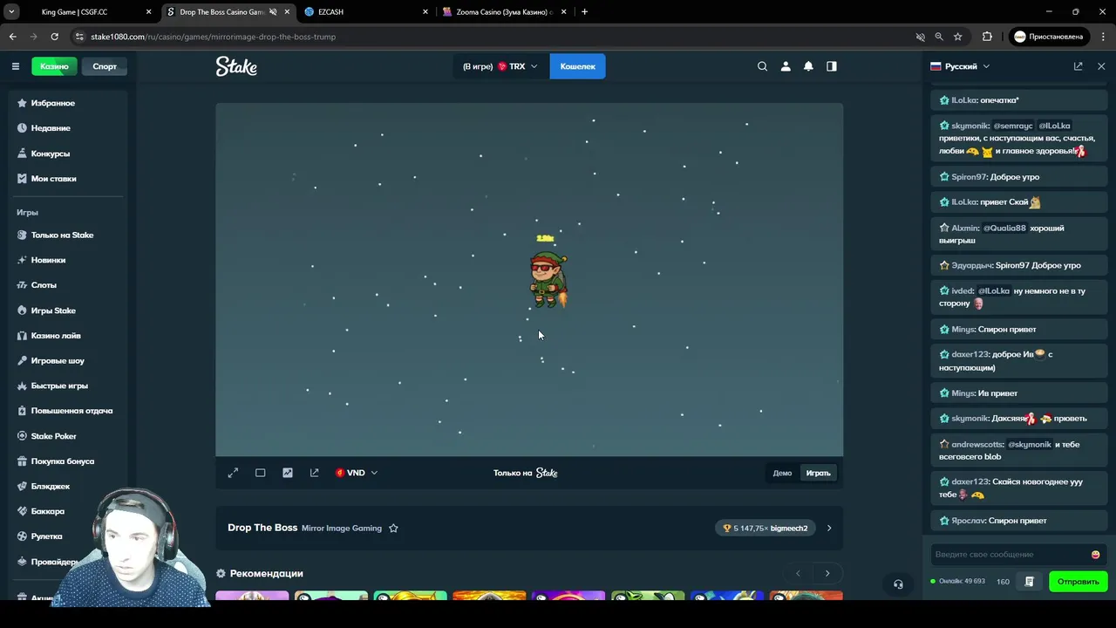Screen dimensions: 1116x628
Task: Open tab search dropdown in Chrome
Action: 12,12
